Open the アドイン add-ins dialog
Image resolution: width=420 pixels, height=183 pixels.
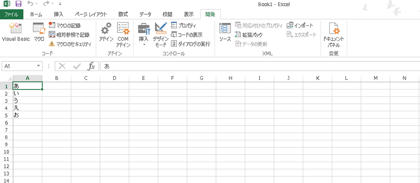click(x=106, y=32)
